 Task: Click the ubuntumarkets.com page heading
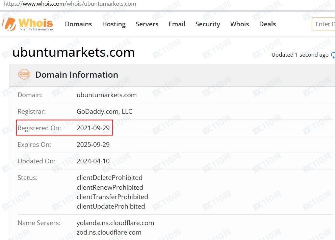tap(74, 52)
